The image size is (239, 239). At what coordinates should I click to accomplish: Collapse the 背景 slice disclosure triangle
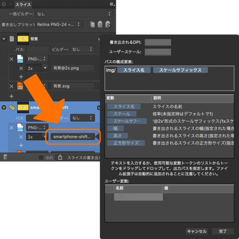(x=4, y=39)
